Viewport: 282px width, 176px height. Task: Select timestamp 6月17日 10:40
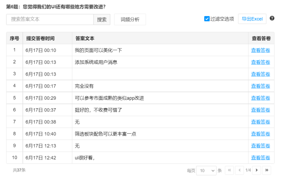coord(41,134)
